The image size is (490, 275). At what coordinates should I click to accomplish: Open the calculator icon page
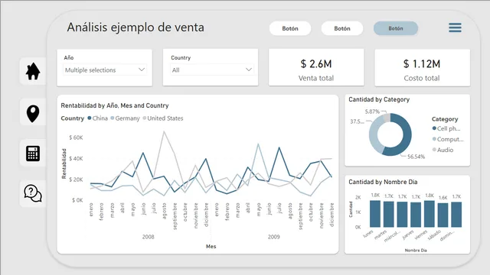(33, 153)
